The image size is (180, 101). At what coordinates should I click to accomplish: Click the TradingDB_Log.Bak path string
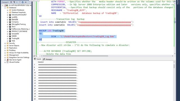87,36
